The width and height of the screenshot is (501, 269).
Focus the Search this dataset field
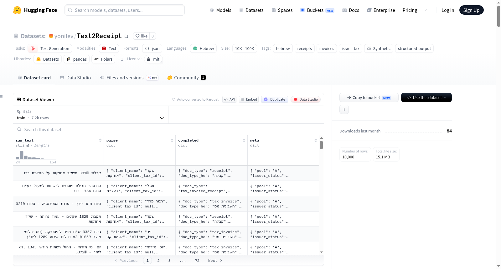tap(168, 129)
